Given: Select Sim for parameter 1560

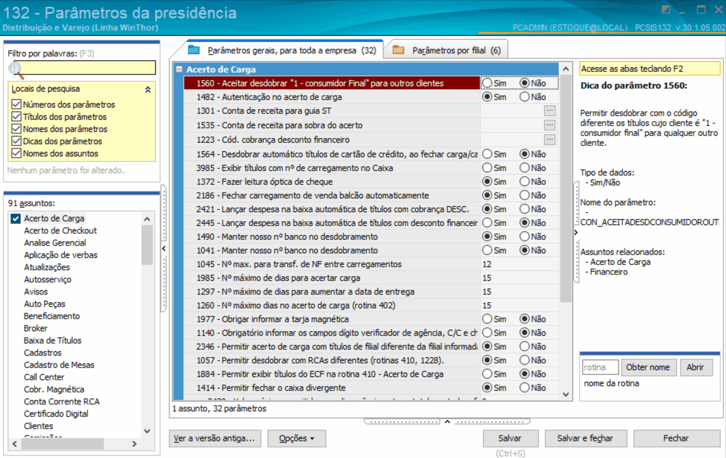Looking at the screenshot, I should click(488, 83).
